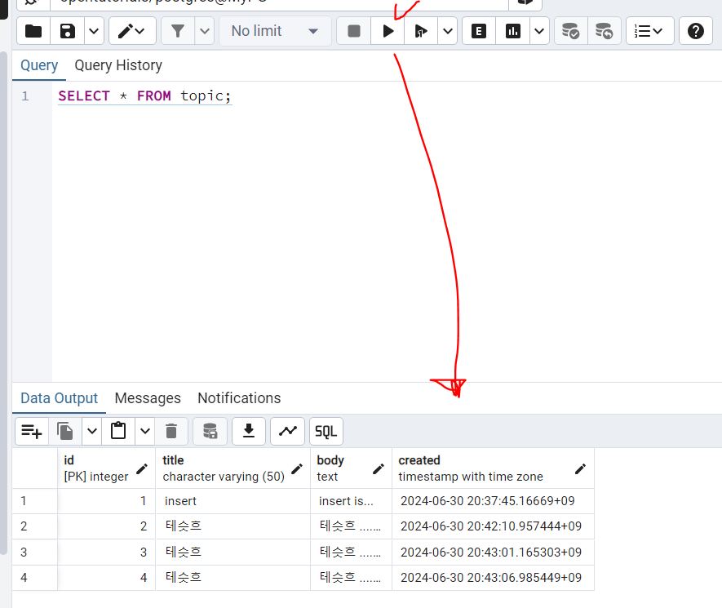Expand the explain options dropdown
The width and height of the screenshot is (722, 608).
coord(539,31)
